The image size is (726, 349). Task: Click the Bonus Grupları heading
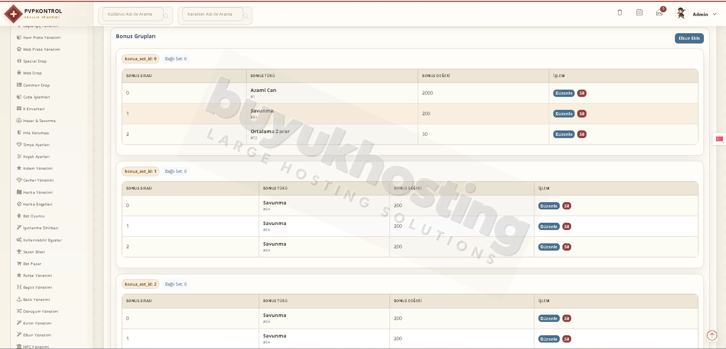tap(136, 36)
